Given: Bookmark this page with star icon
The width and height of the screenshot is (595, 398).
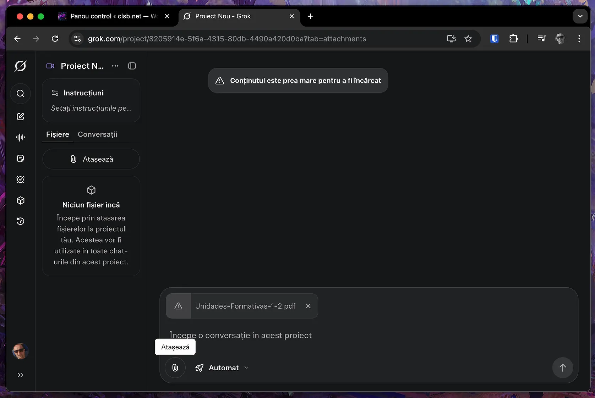Looking at the screenshot, I should 468,39.
